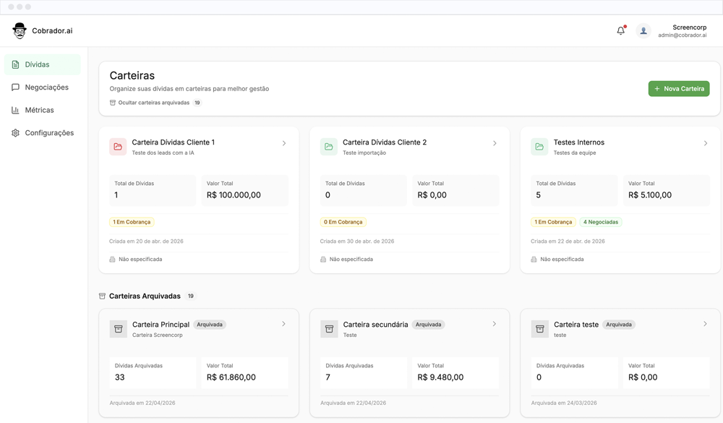723x423 pixels.
Task: Open the Negociações sidebar section
Action: coord(43,87)
